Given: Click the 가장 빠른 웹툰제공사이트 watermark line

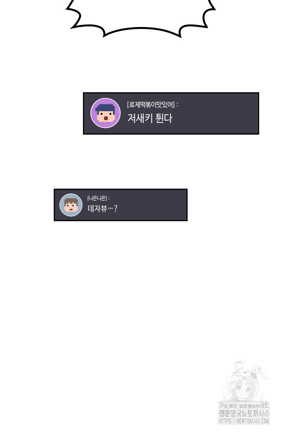Looking at the screenshot, I should (x=244, y=405).
